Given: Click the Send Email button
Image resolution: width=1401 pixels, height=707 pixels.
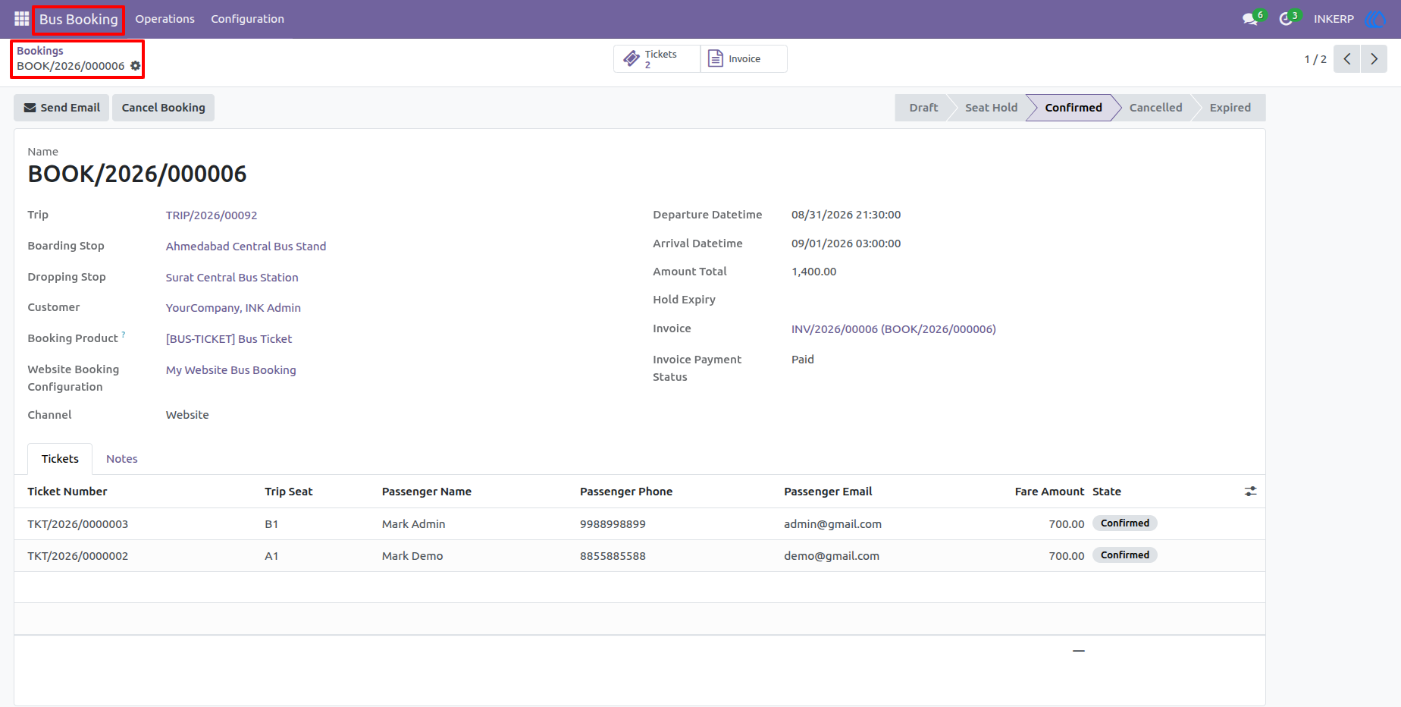Looking at the screenshot, I should pyautogui.click(x=61, y=108).
